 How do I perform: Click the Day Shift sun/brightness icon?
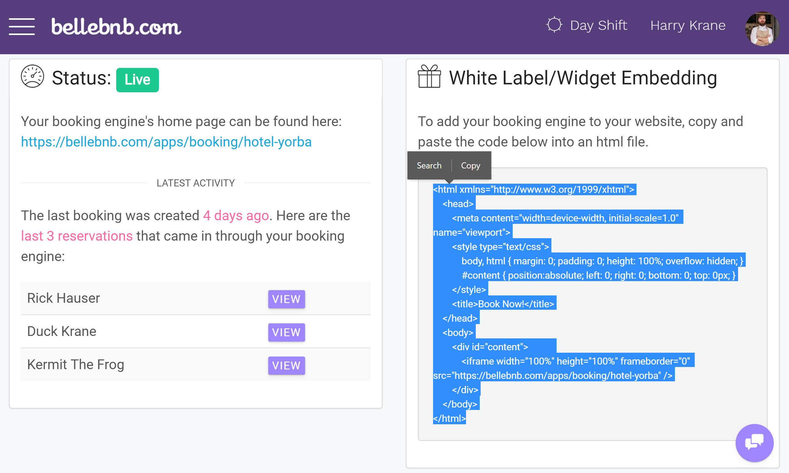[554, 25]
